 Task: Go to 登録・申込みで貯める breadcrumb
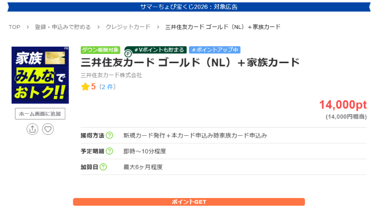[63, 27]
